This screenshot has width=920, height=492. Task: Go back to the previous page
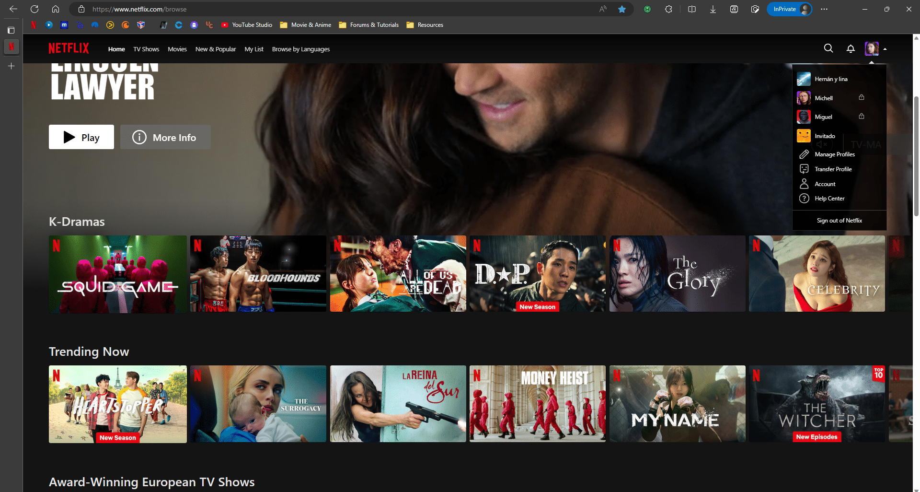(x=13, y=9)
